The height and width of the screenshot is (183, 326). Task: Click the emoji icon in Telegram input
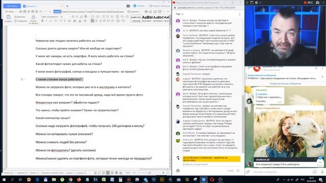315,172
